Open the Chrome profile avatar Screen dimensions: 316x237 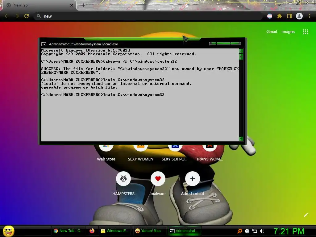click(x=299, y=16)
